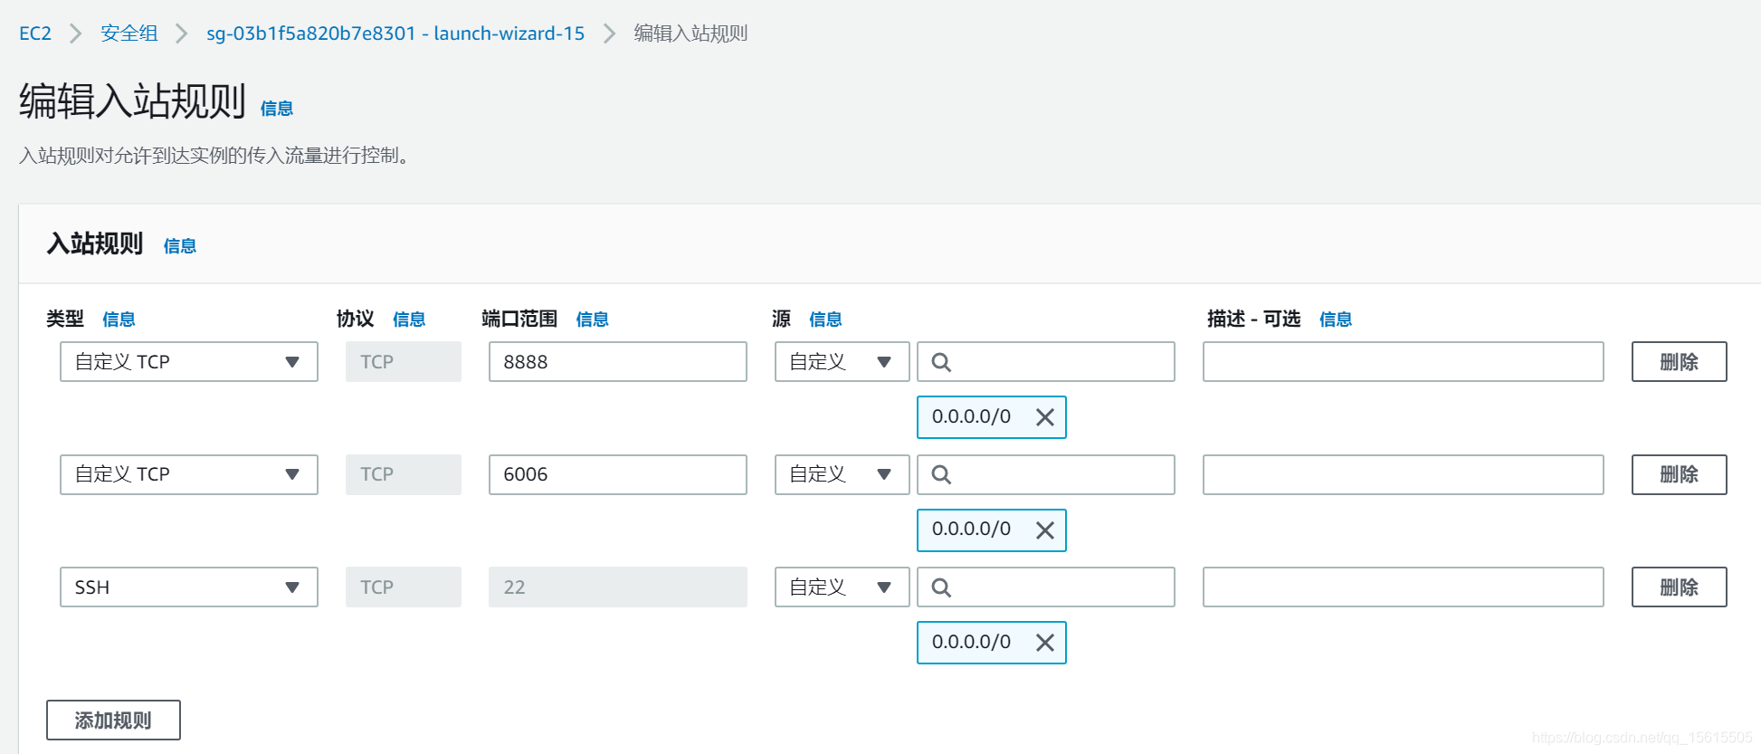Click the 删除 button for the 8888 rule

[1679, 361]
